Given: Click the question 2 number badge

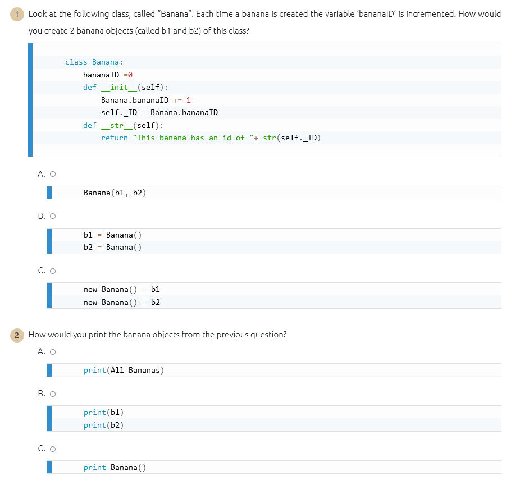Looking at the screenshot, I should (16, 335).
